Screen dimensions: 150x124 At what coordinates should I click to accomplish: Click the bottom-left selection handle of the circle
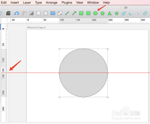pos(59,97)
